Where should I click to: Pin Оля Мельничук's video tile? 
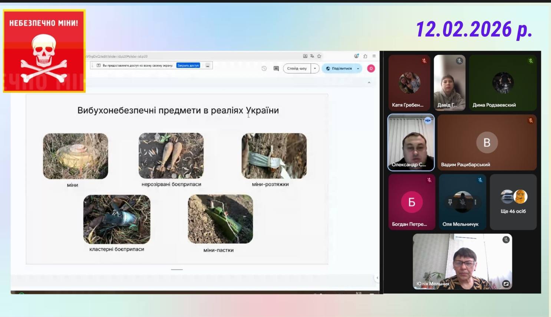pos(450,202)
